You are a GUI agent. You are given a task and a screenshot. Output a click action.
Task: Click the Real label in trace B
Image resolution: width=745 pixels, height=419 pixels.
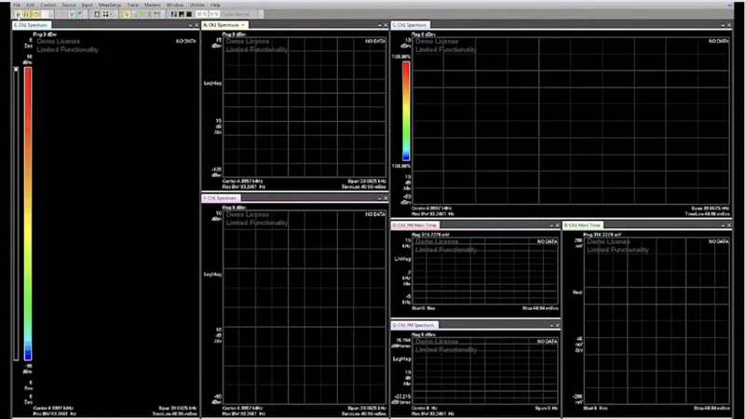coord(577,292)
